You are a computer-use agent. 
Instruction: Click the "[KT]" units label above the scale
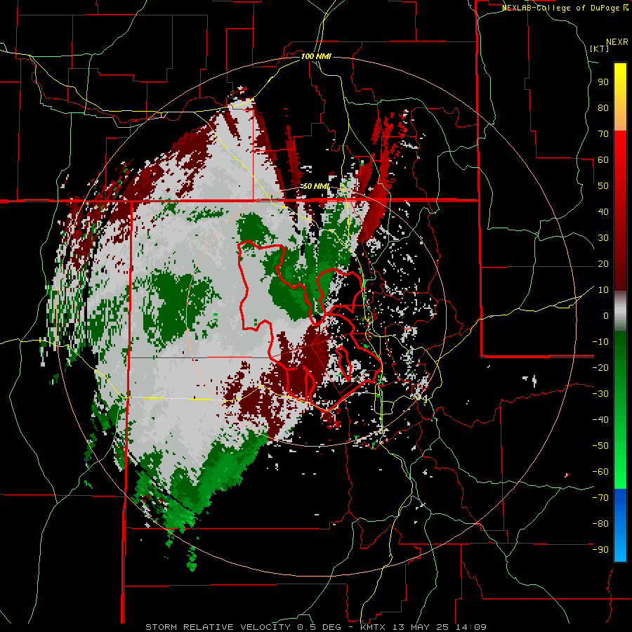(600, 48)
